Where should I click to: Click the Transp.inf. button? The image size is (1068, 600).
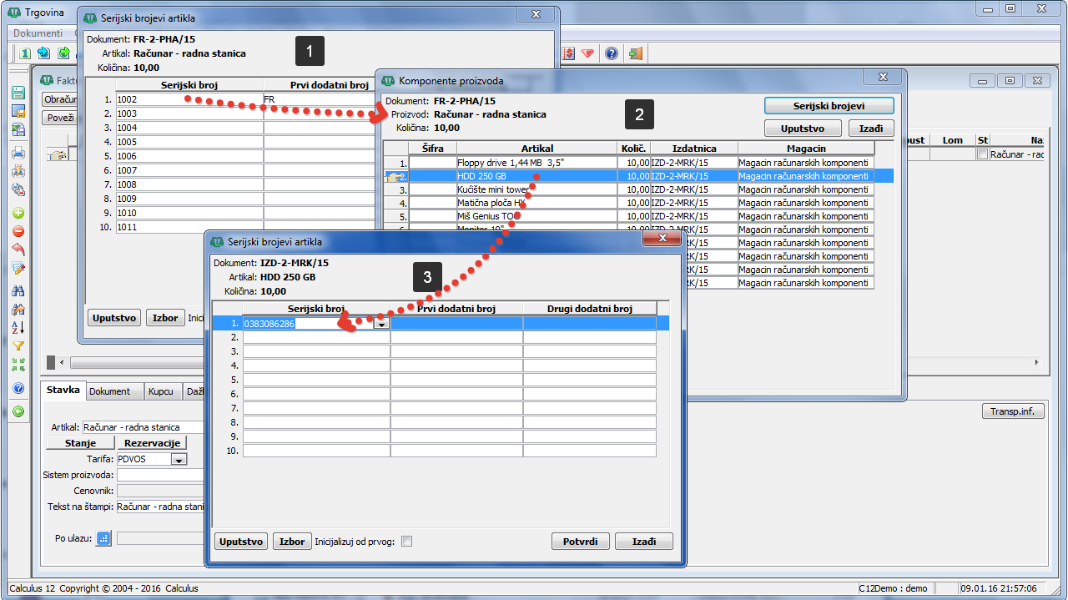point(1012,411)
